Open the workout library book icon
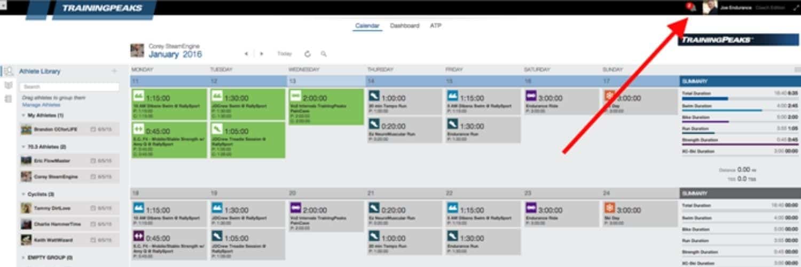The height and width of the screenshot is (267, 801). tap(9, 85)
